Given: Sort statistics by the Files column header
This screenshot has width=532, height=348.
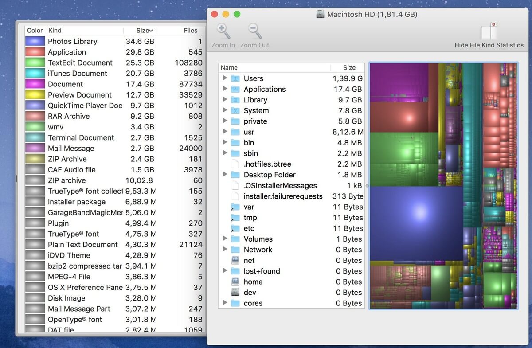Looking at the screenshot, I should coord(181,31).
